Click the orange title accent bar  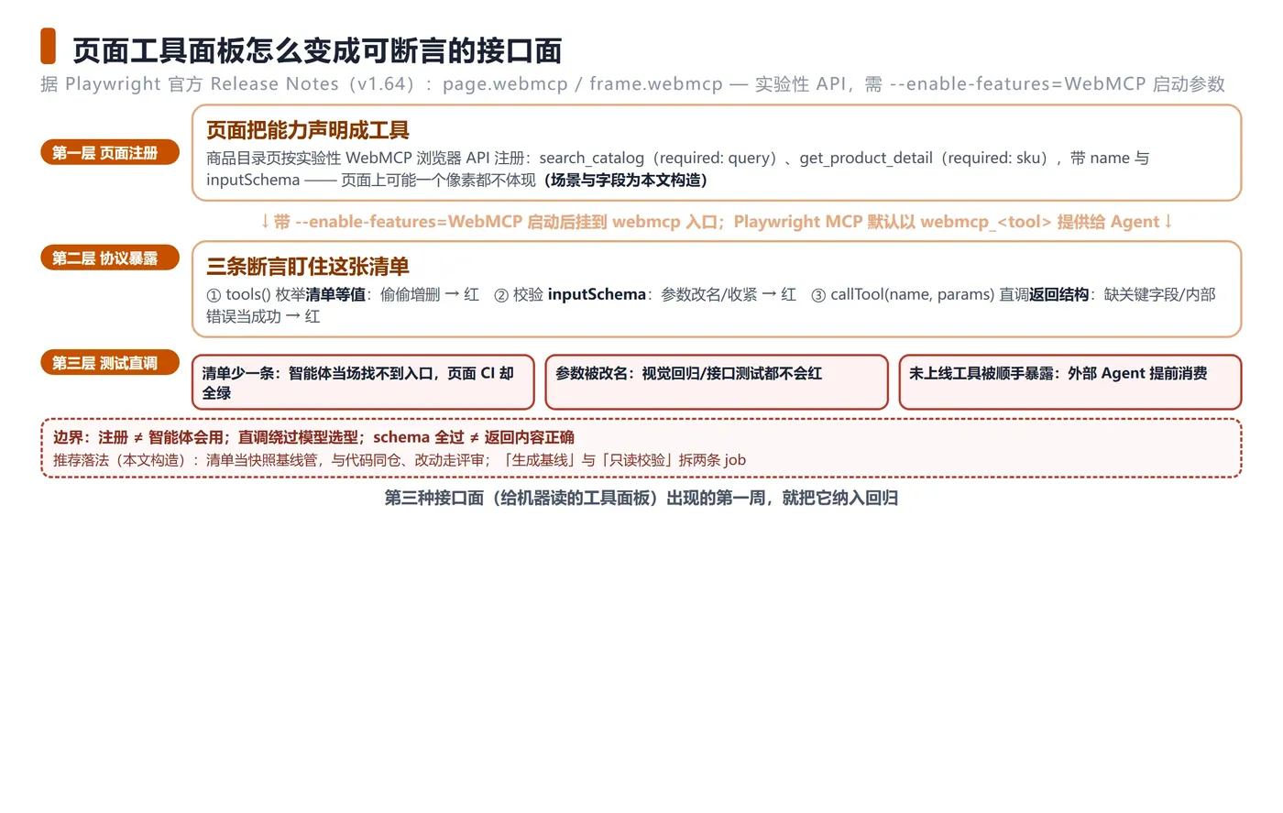pyautogui.click(x=48, y=47)
